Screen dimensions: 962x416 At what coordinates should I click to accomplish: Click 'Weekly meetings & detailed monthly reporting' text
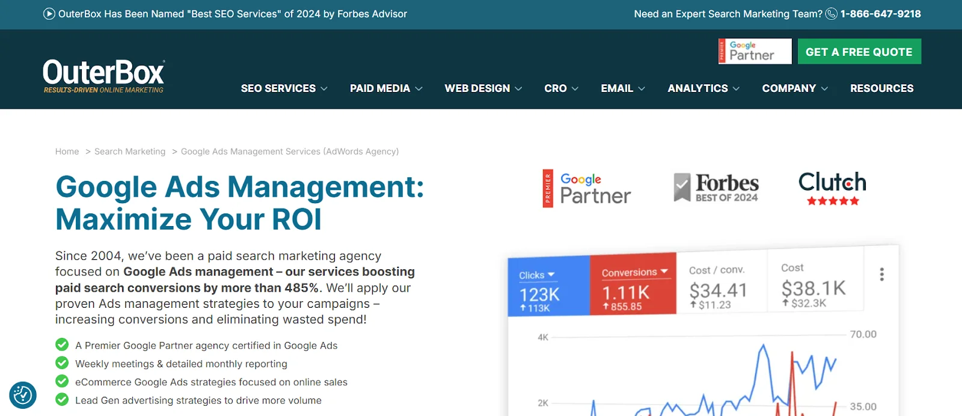181,364
